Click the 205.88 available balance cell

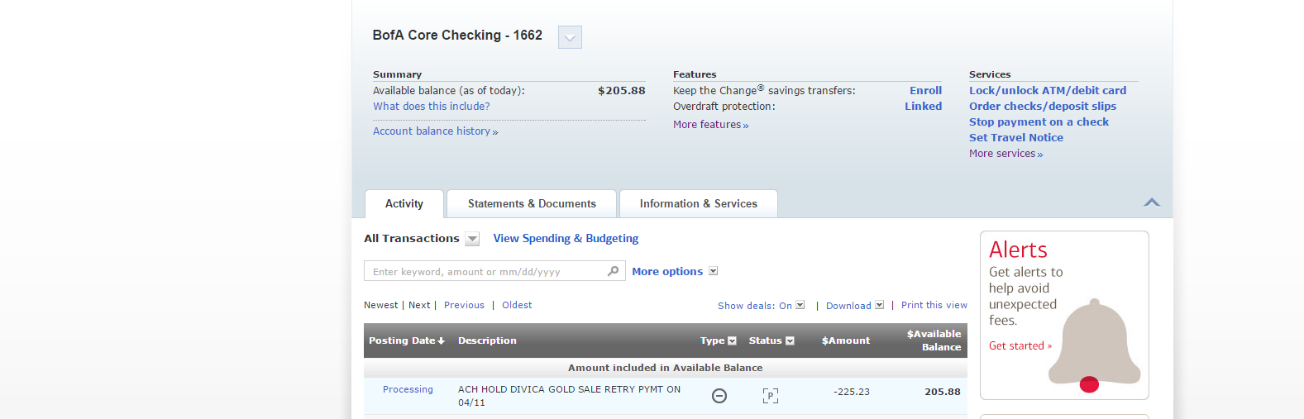[943, 393]
